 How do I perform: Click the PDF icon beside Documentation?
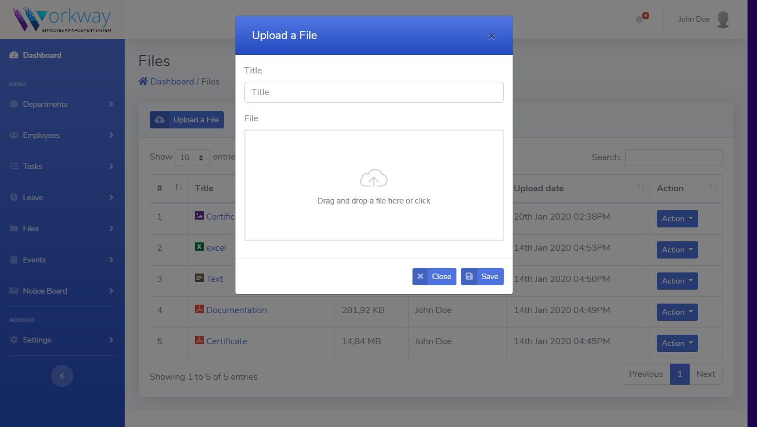click(x=199, y=309)
